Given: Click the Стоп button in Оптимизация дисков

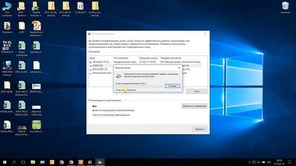Looking at the screenshot, I should (x=197, y=91).
